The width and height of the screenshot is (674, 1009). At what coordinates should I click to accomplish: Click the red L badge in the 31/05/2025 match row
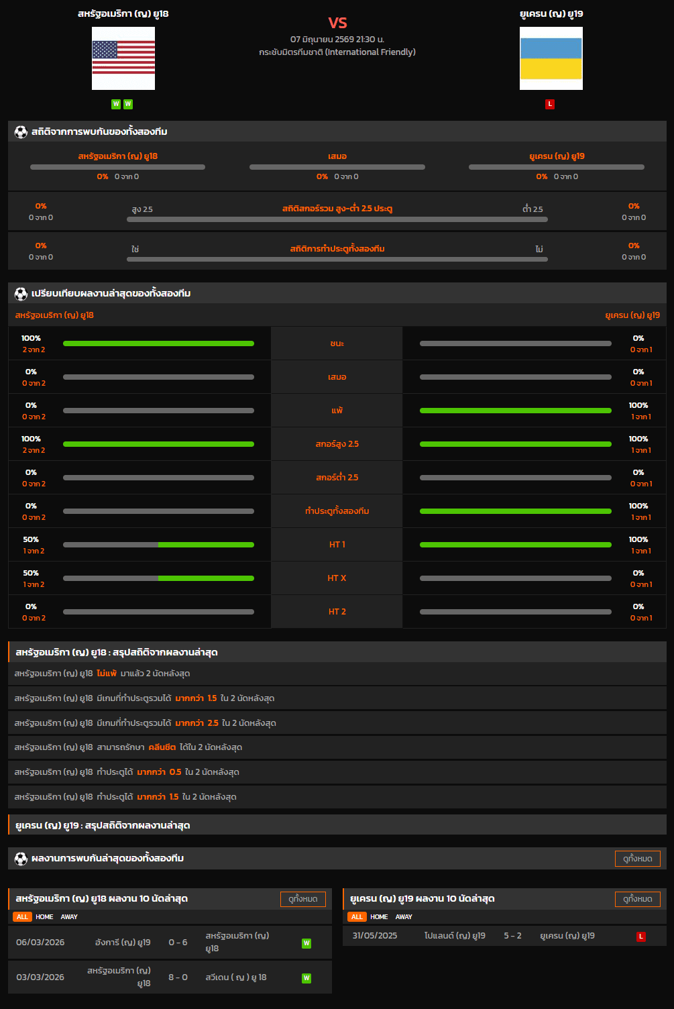[x=641, y=937]
